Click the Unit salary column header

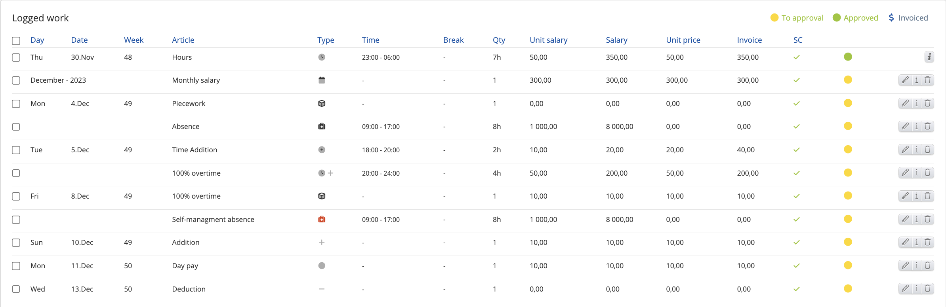click(x=548, y=40)
